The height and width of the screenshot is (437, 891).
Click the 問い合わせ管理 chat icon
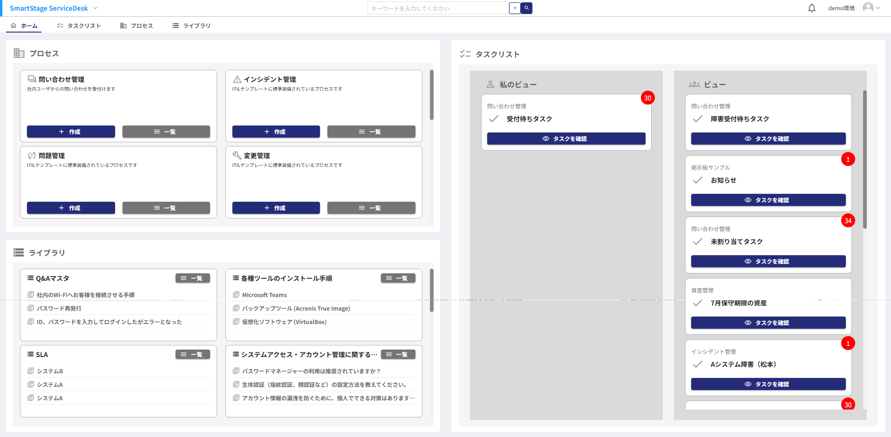tap(32, 79)
